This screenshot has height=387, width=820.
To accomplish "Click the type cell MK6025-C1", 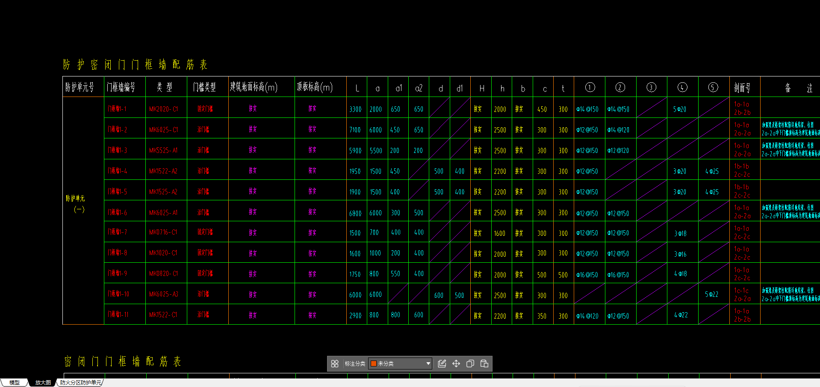I will click(163, 130).
